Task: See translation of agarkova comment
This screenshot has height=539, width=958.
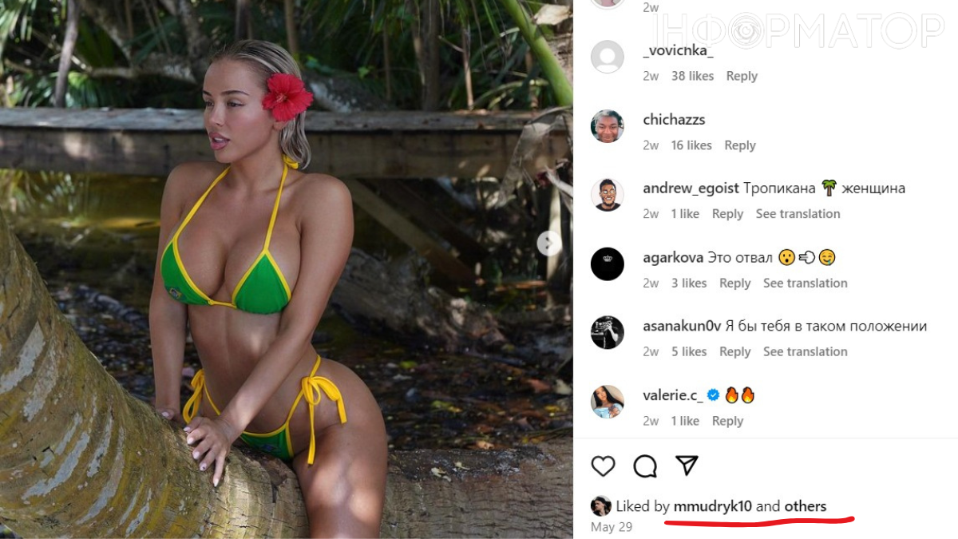Action: (805, 283)
